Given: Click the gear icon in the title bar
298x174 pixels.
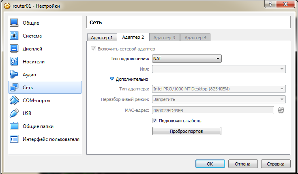Looking at the screenshot, I should click(7, 6).
